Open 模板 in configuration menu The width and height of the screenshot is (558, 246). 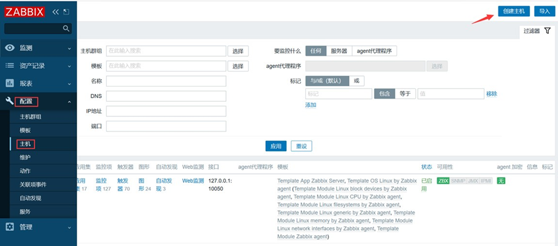pos(25,130)
